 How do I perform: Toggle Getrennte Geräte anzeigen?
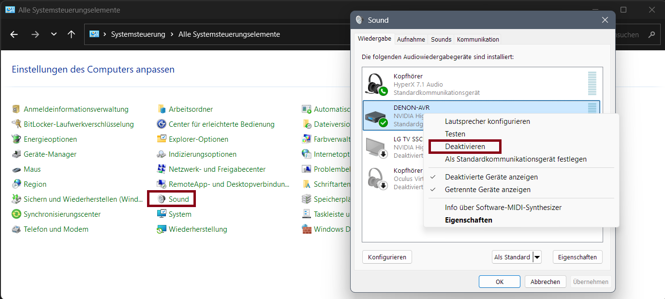coord(521,190)
